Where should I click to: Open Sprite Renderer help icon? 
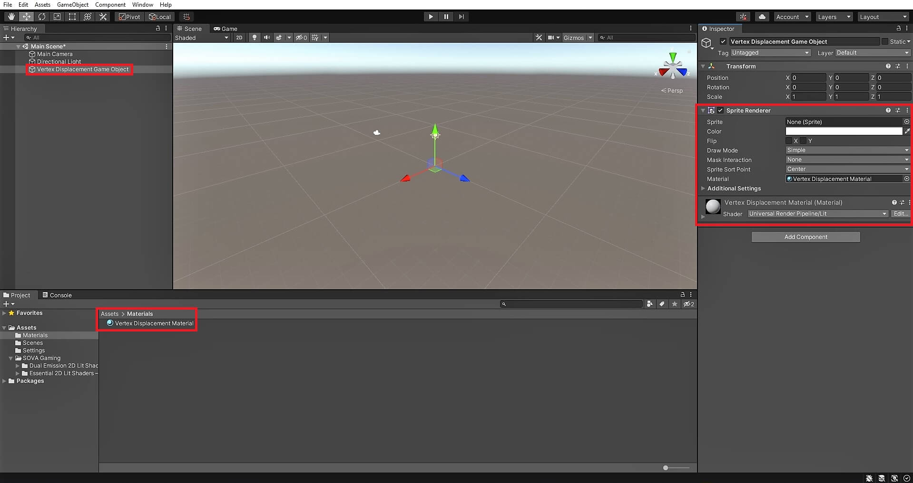click(x=888, y=110)
